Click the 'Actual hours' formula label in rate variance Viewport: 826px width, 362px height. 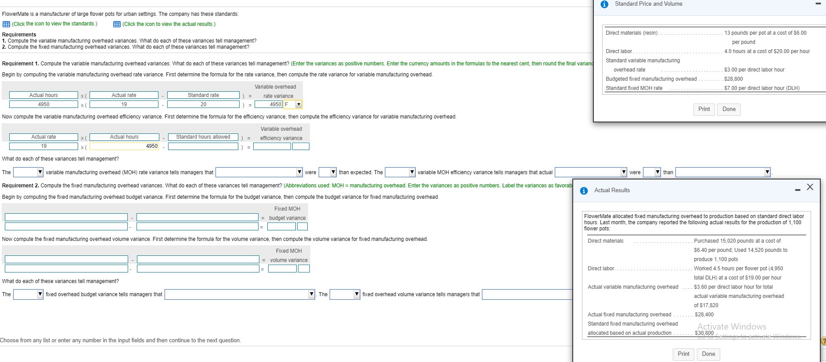point(43,95)
